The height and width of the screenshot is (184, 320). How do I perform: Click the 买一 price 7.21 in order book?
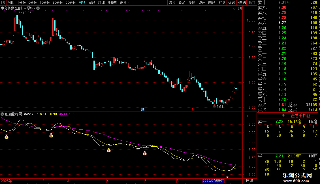[282, 54]
